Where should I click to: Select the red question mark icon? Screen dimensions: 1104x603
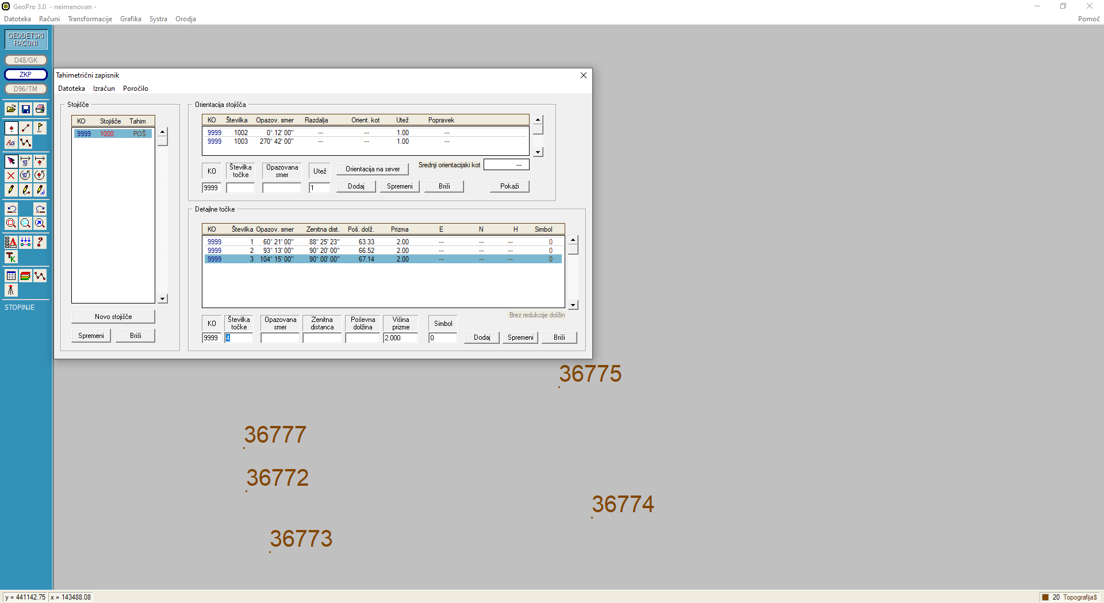coord(40,243)
